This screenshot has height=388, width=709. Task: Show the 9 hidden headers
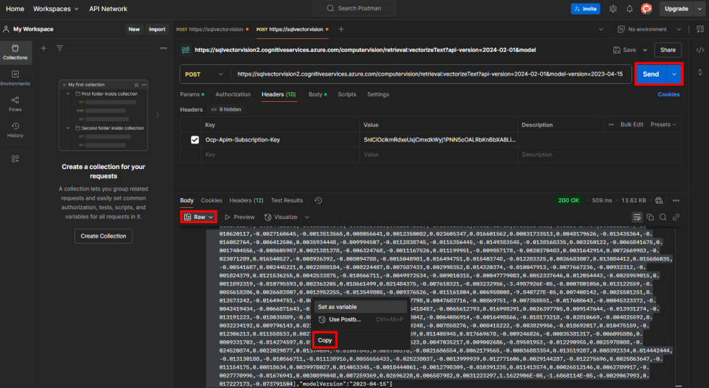[x=226, y=109]
